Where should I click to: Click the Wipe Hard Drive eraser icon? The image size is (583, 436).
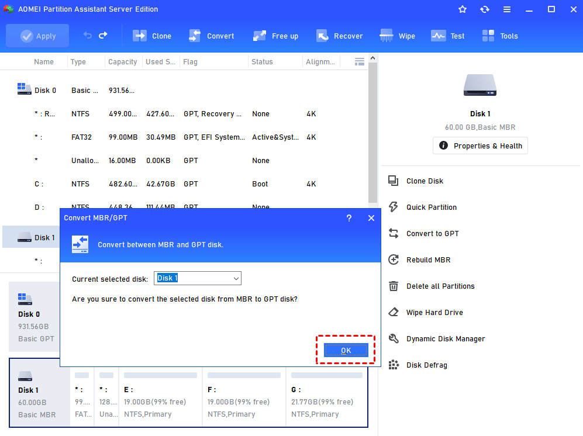394,312
